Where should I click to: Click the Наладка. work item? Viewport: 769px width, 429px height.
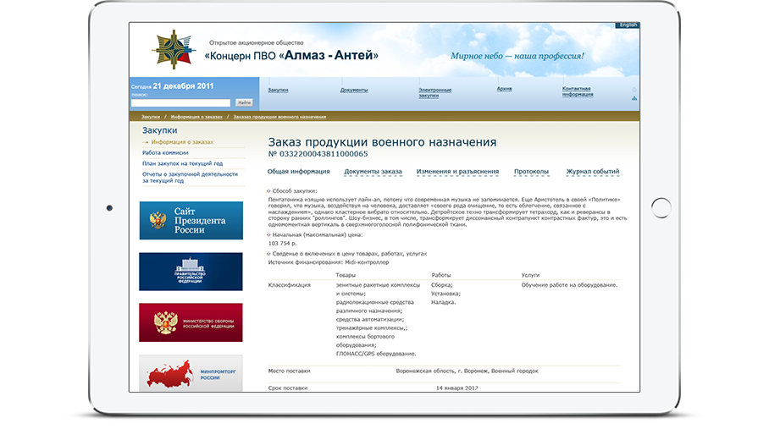coord(443,302)
